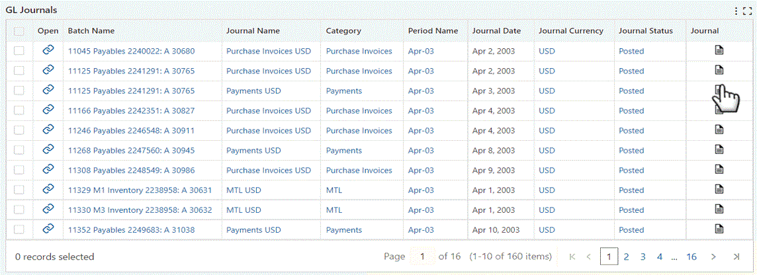Open link icon for 11268 Payables batch
757x275 pixels.
(x=48, y=149)
